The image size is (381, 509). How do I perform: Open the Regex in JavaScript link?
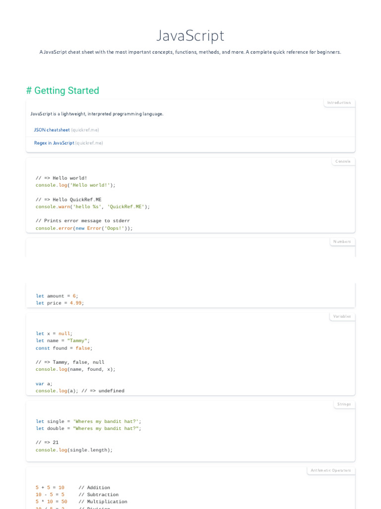click(x=54, y=143)
